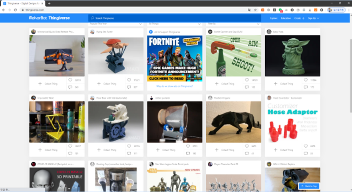Open the COVID-19 MASK creator's avatar

click(34, 164)
